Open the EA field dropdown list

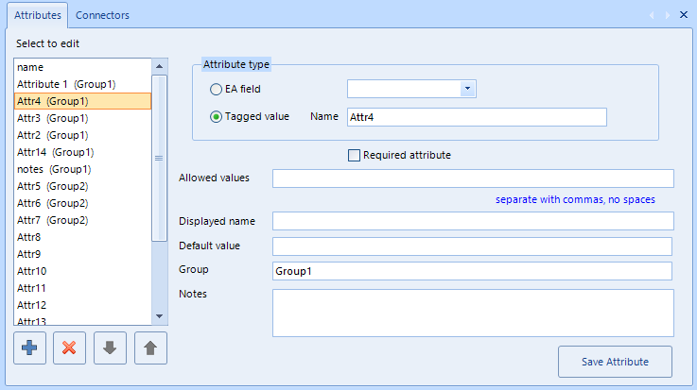pyautogui.click(x=467, y=89)
